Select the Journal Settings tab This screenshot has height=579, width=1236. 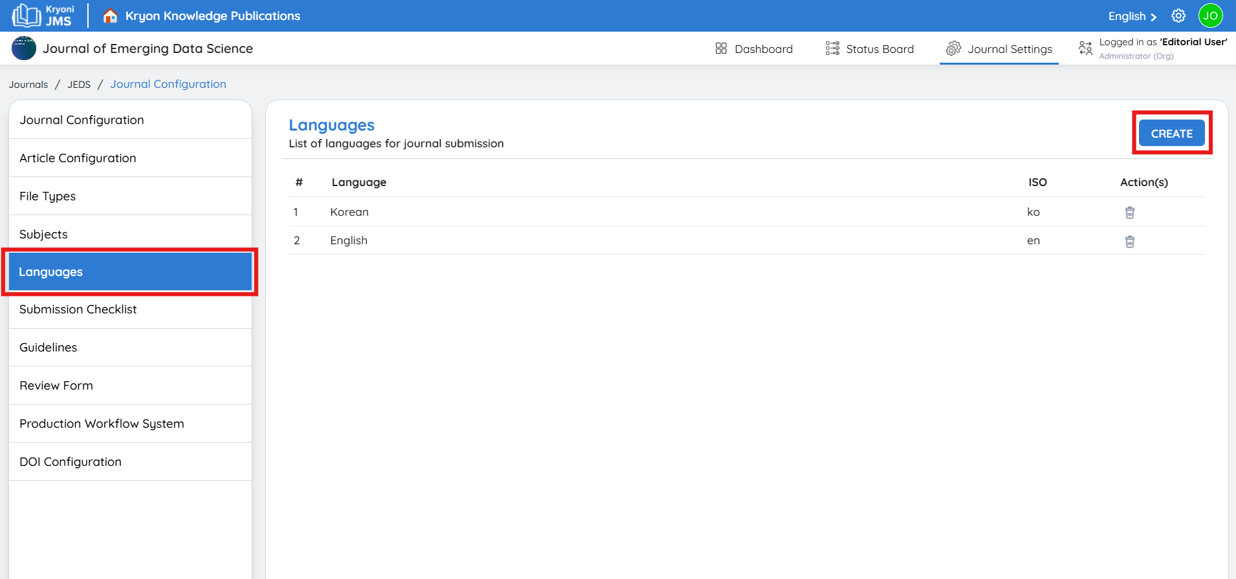pyautogui.click(x=999, y=49)
